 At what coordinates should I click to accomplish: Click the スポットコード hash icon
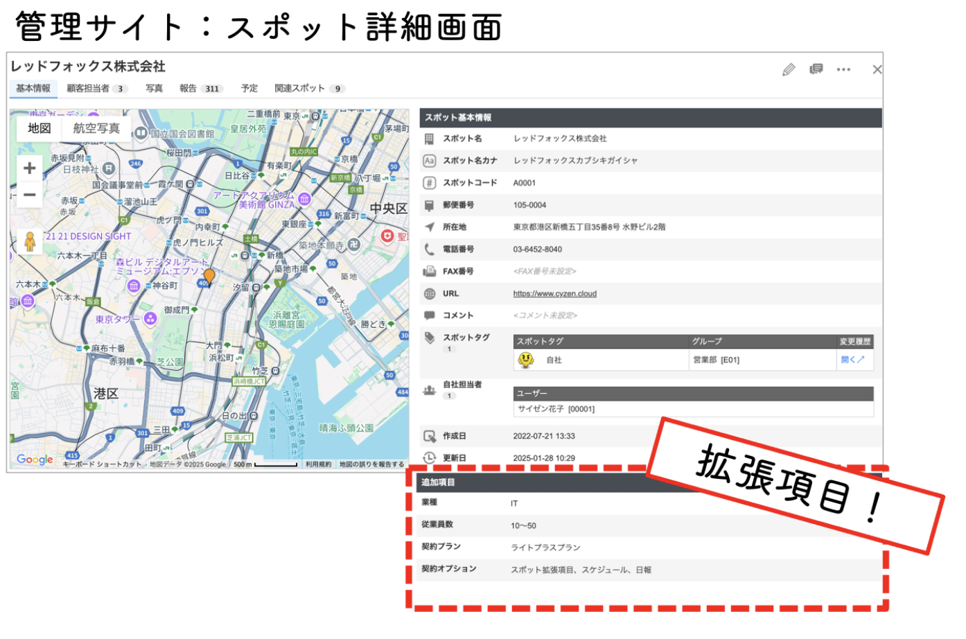click(x=430, y=183)
